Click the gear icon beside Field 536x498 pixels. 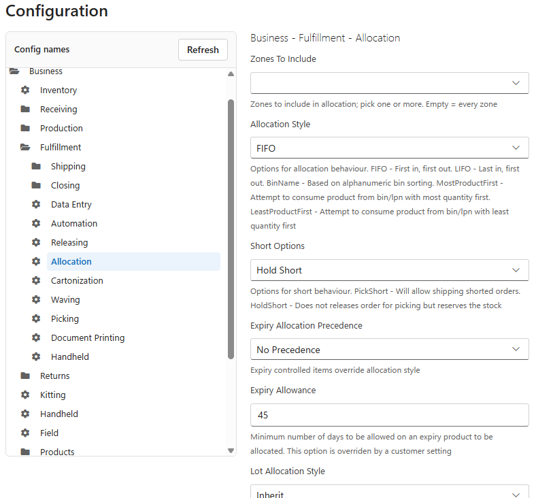click(x=25, y=433)
